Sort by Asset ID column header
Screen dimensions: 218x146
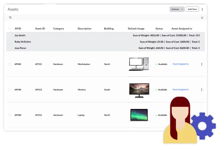click(40, 29)
